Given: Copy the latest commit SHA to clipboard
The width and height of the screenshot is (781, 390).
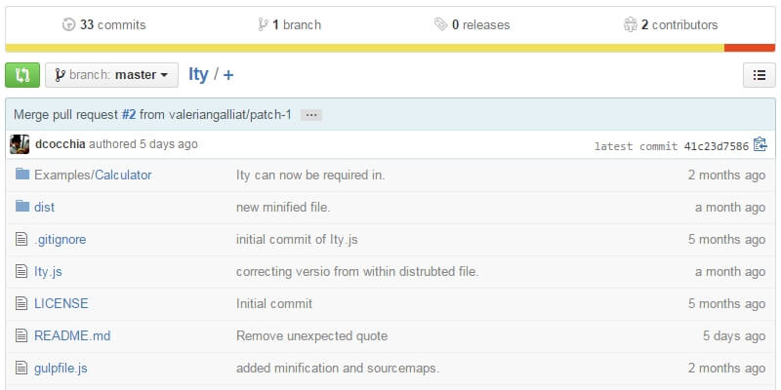Looking at the screenshot, I should (x=760, y=145).
